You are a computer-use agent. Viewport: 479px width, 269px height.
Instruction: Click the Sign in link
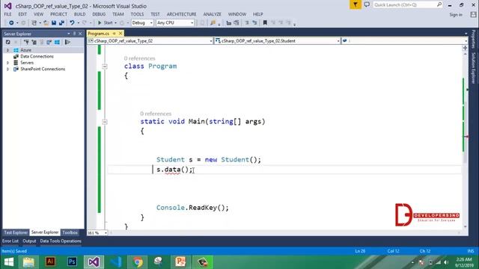(x=456, y=15)
